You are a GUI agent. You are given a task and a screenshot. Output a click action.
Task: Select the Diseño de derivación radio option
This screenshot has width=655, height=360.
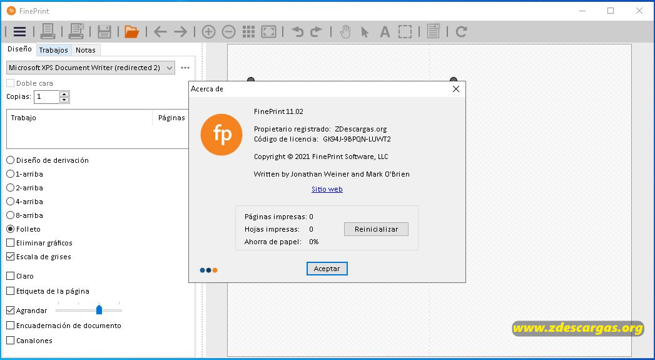pos(11,160)
